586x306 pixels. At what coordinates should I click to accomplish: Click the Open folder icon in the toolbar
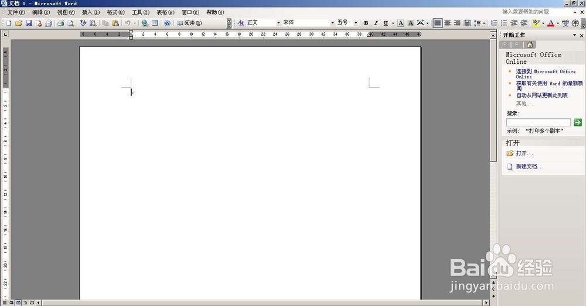[19, 23]
